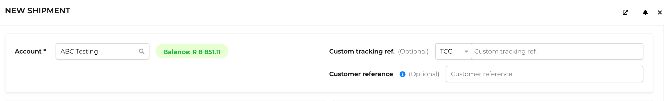Click into the Customer reference input box

[545, 74]
